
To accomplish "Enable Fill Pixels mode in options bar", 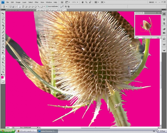I will [x=16, y=6].
